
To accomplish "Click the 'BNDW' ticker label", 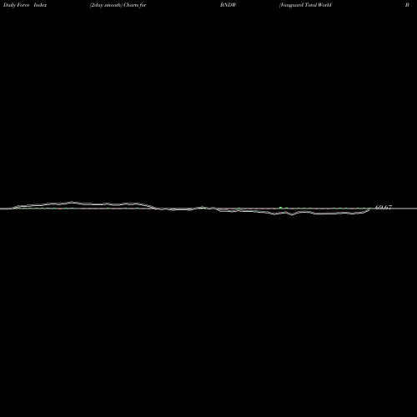I will pos(229,5).
